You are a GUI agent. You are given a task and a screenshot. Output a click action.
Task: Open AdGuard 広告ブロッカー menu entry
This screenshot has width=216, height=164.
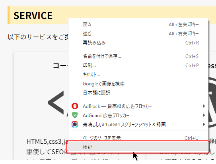[x=138, y=115]
